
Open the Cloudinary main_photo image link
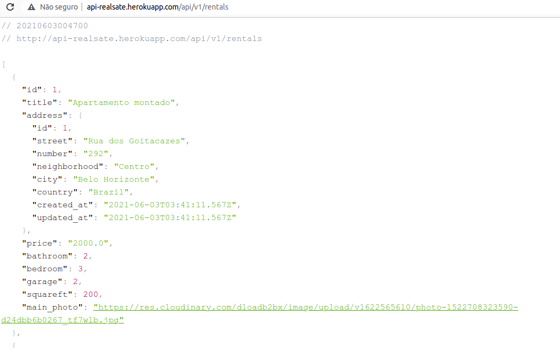click(304, 307)
